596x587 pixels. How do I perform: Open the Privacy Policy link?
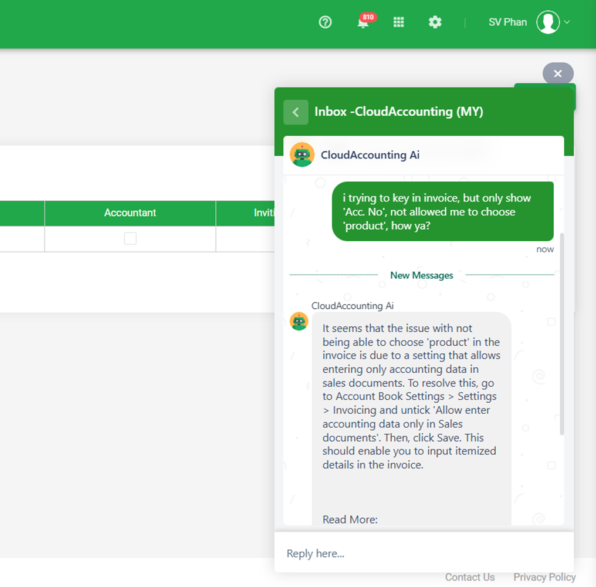pyautogui.click(x=544, y=577)
